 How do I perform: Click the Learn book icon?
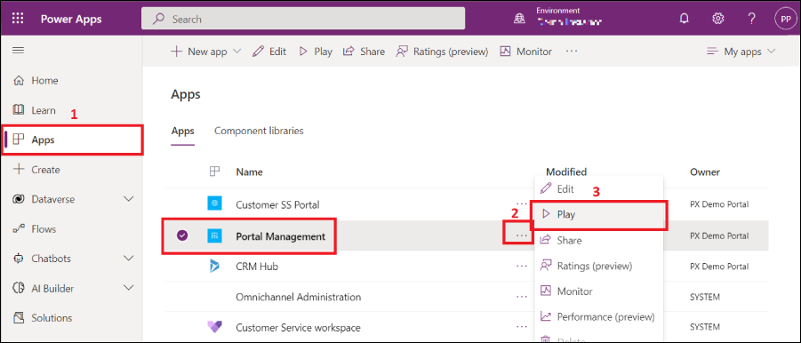coord(19,109)
